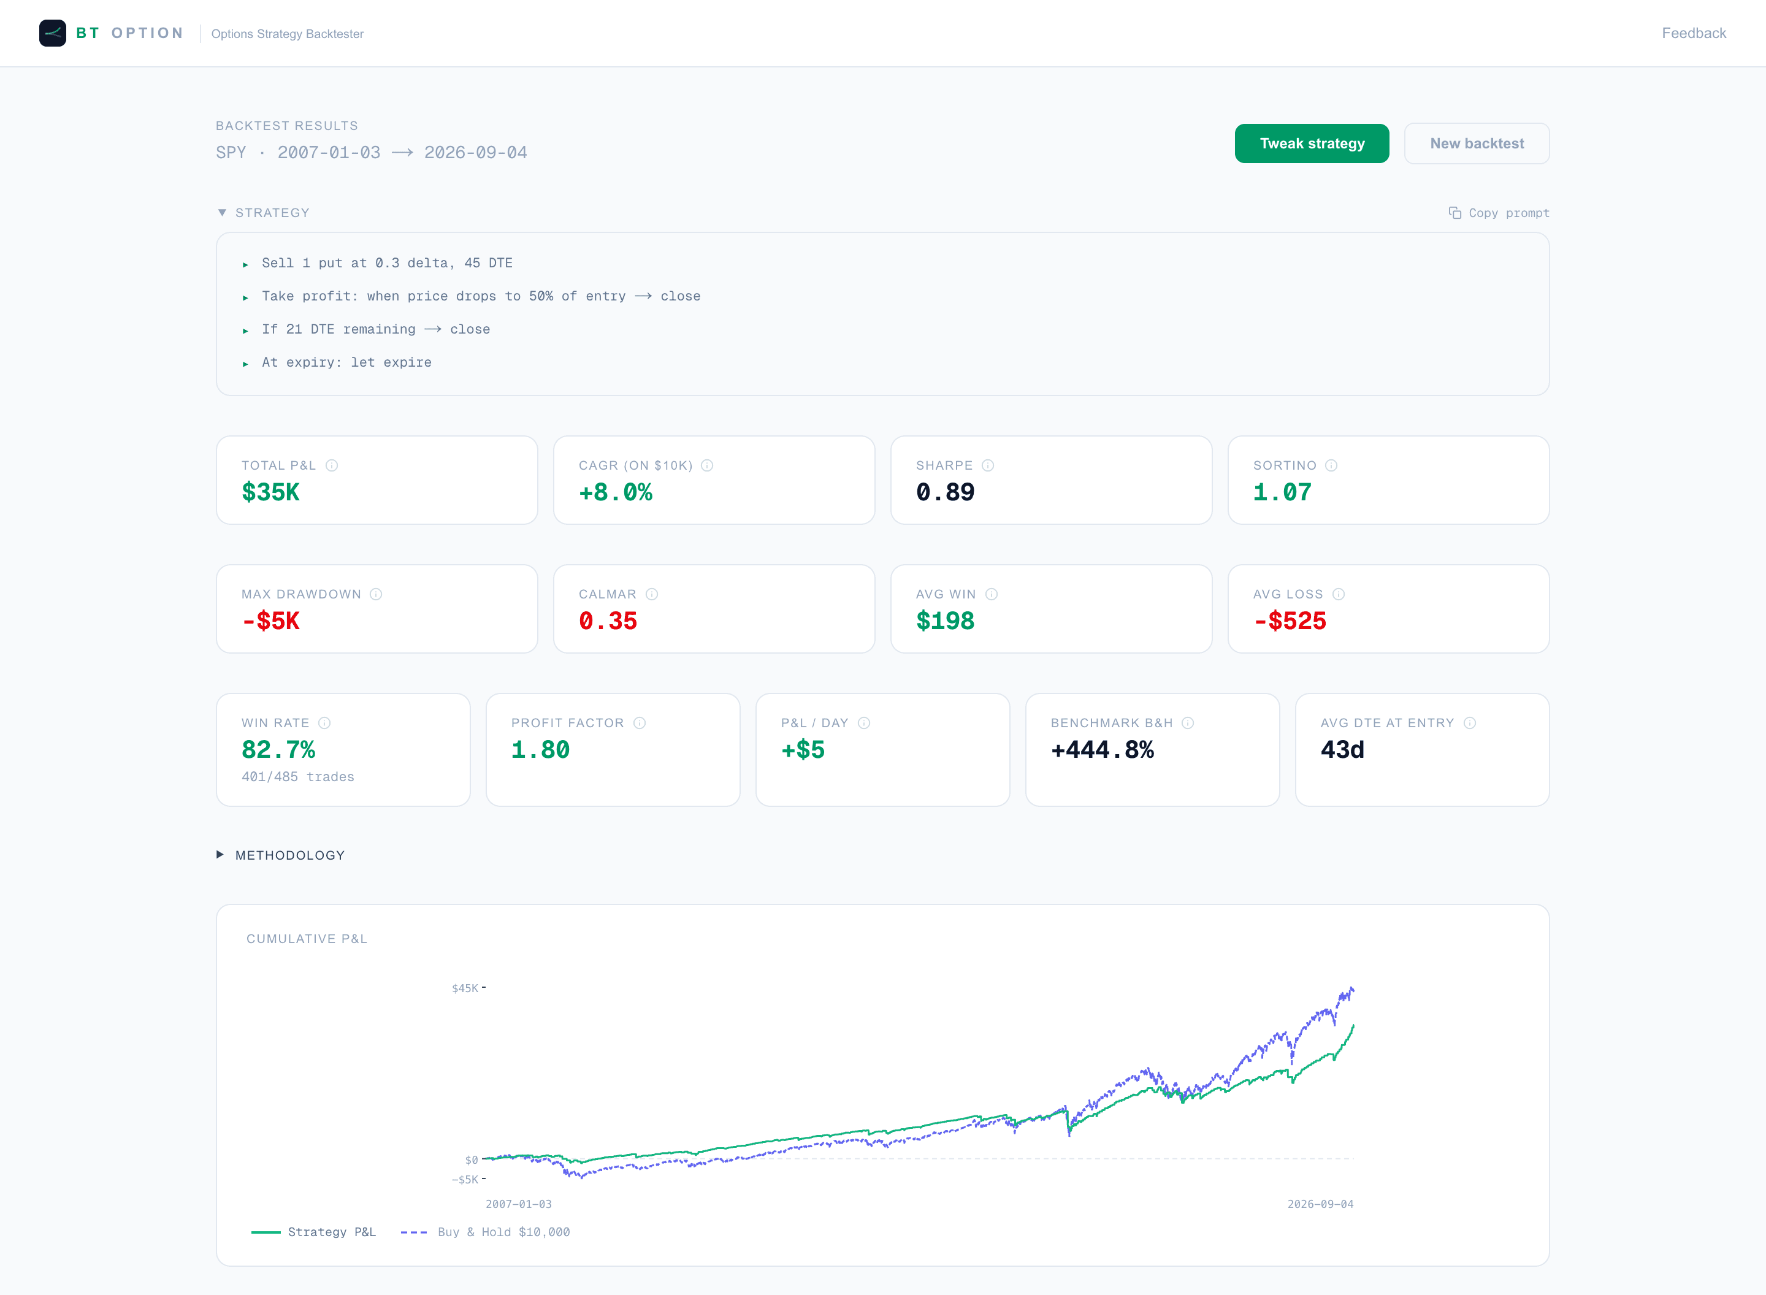Click the "Take profit: when price drops" rule
This screenshot has height=1295, width=1766.
tap(481, 296)
